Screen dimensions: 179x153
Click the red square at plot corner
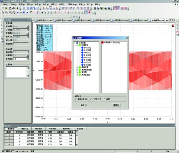(173, 26)
